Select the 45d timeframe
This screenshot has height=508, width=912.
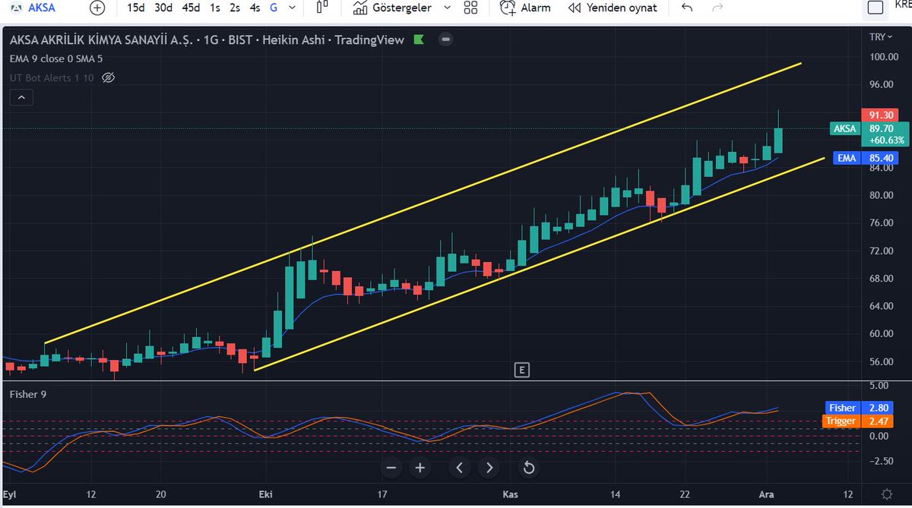click(191, 8)
